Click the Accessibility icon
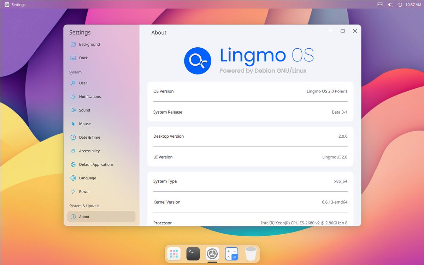 click(73, 151)
